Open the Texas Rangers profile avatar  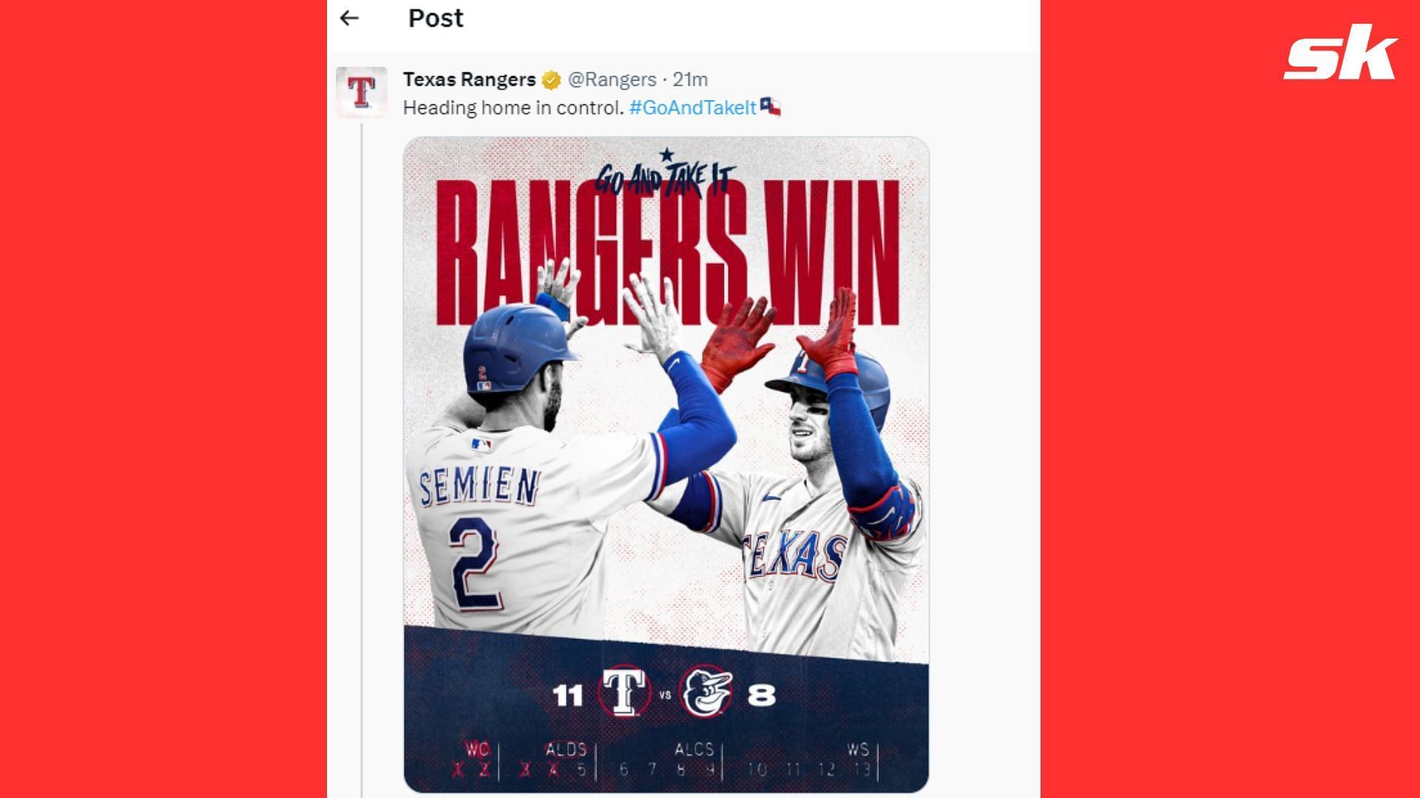(x=362, y=92)
